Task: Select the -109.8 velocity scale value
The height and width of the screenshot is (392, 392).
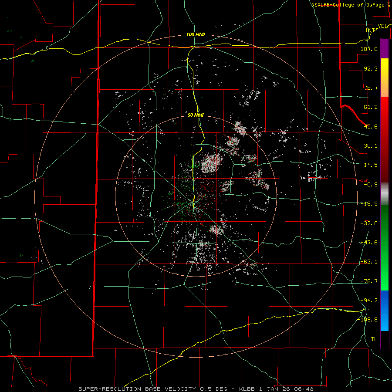Action: click(x=367, y=320)
